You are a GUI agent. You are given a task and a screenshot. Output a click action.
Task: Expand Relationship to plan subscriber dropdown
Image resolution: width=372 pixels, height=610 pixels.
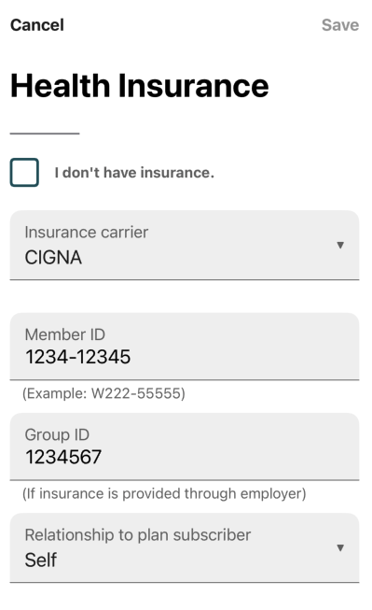pyautogui.click(x=185, y=547)
